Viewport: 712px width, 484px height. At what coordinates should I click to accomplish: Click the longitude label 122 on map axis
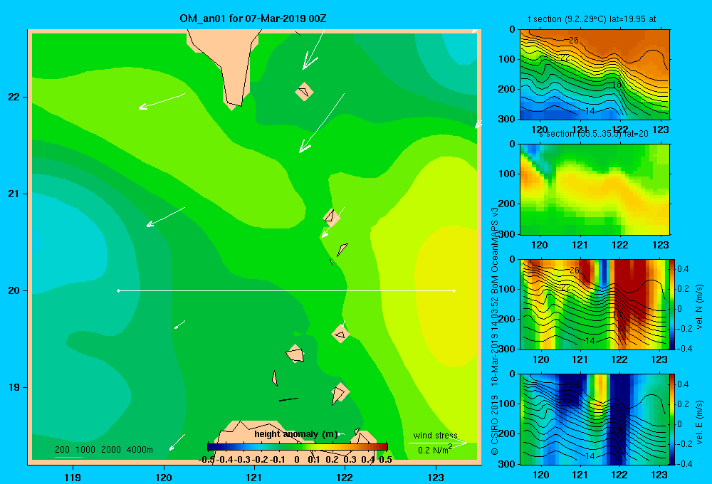pos(345,477)
